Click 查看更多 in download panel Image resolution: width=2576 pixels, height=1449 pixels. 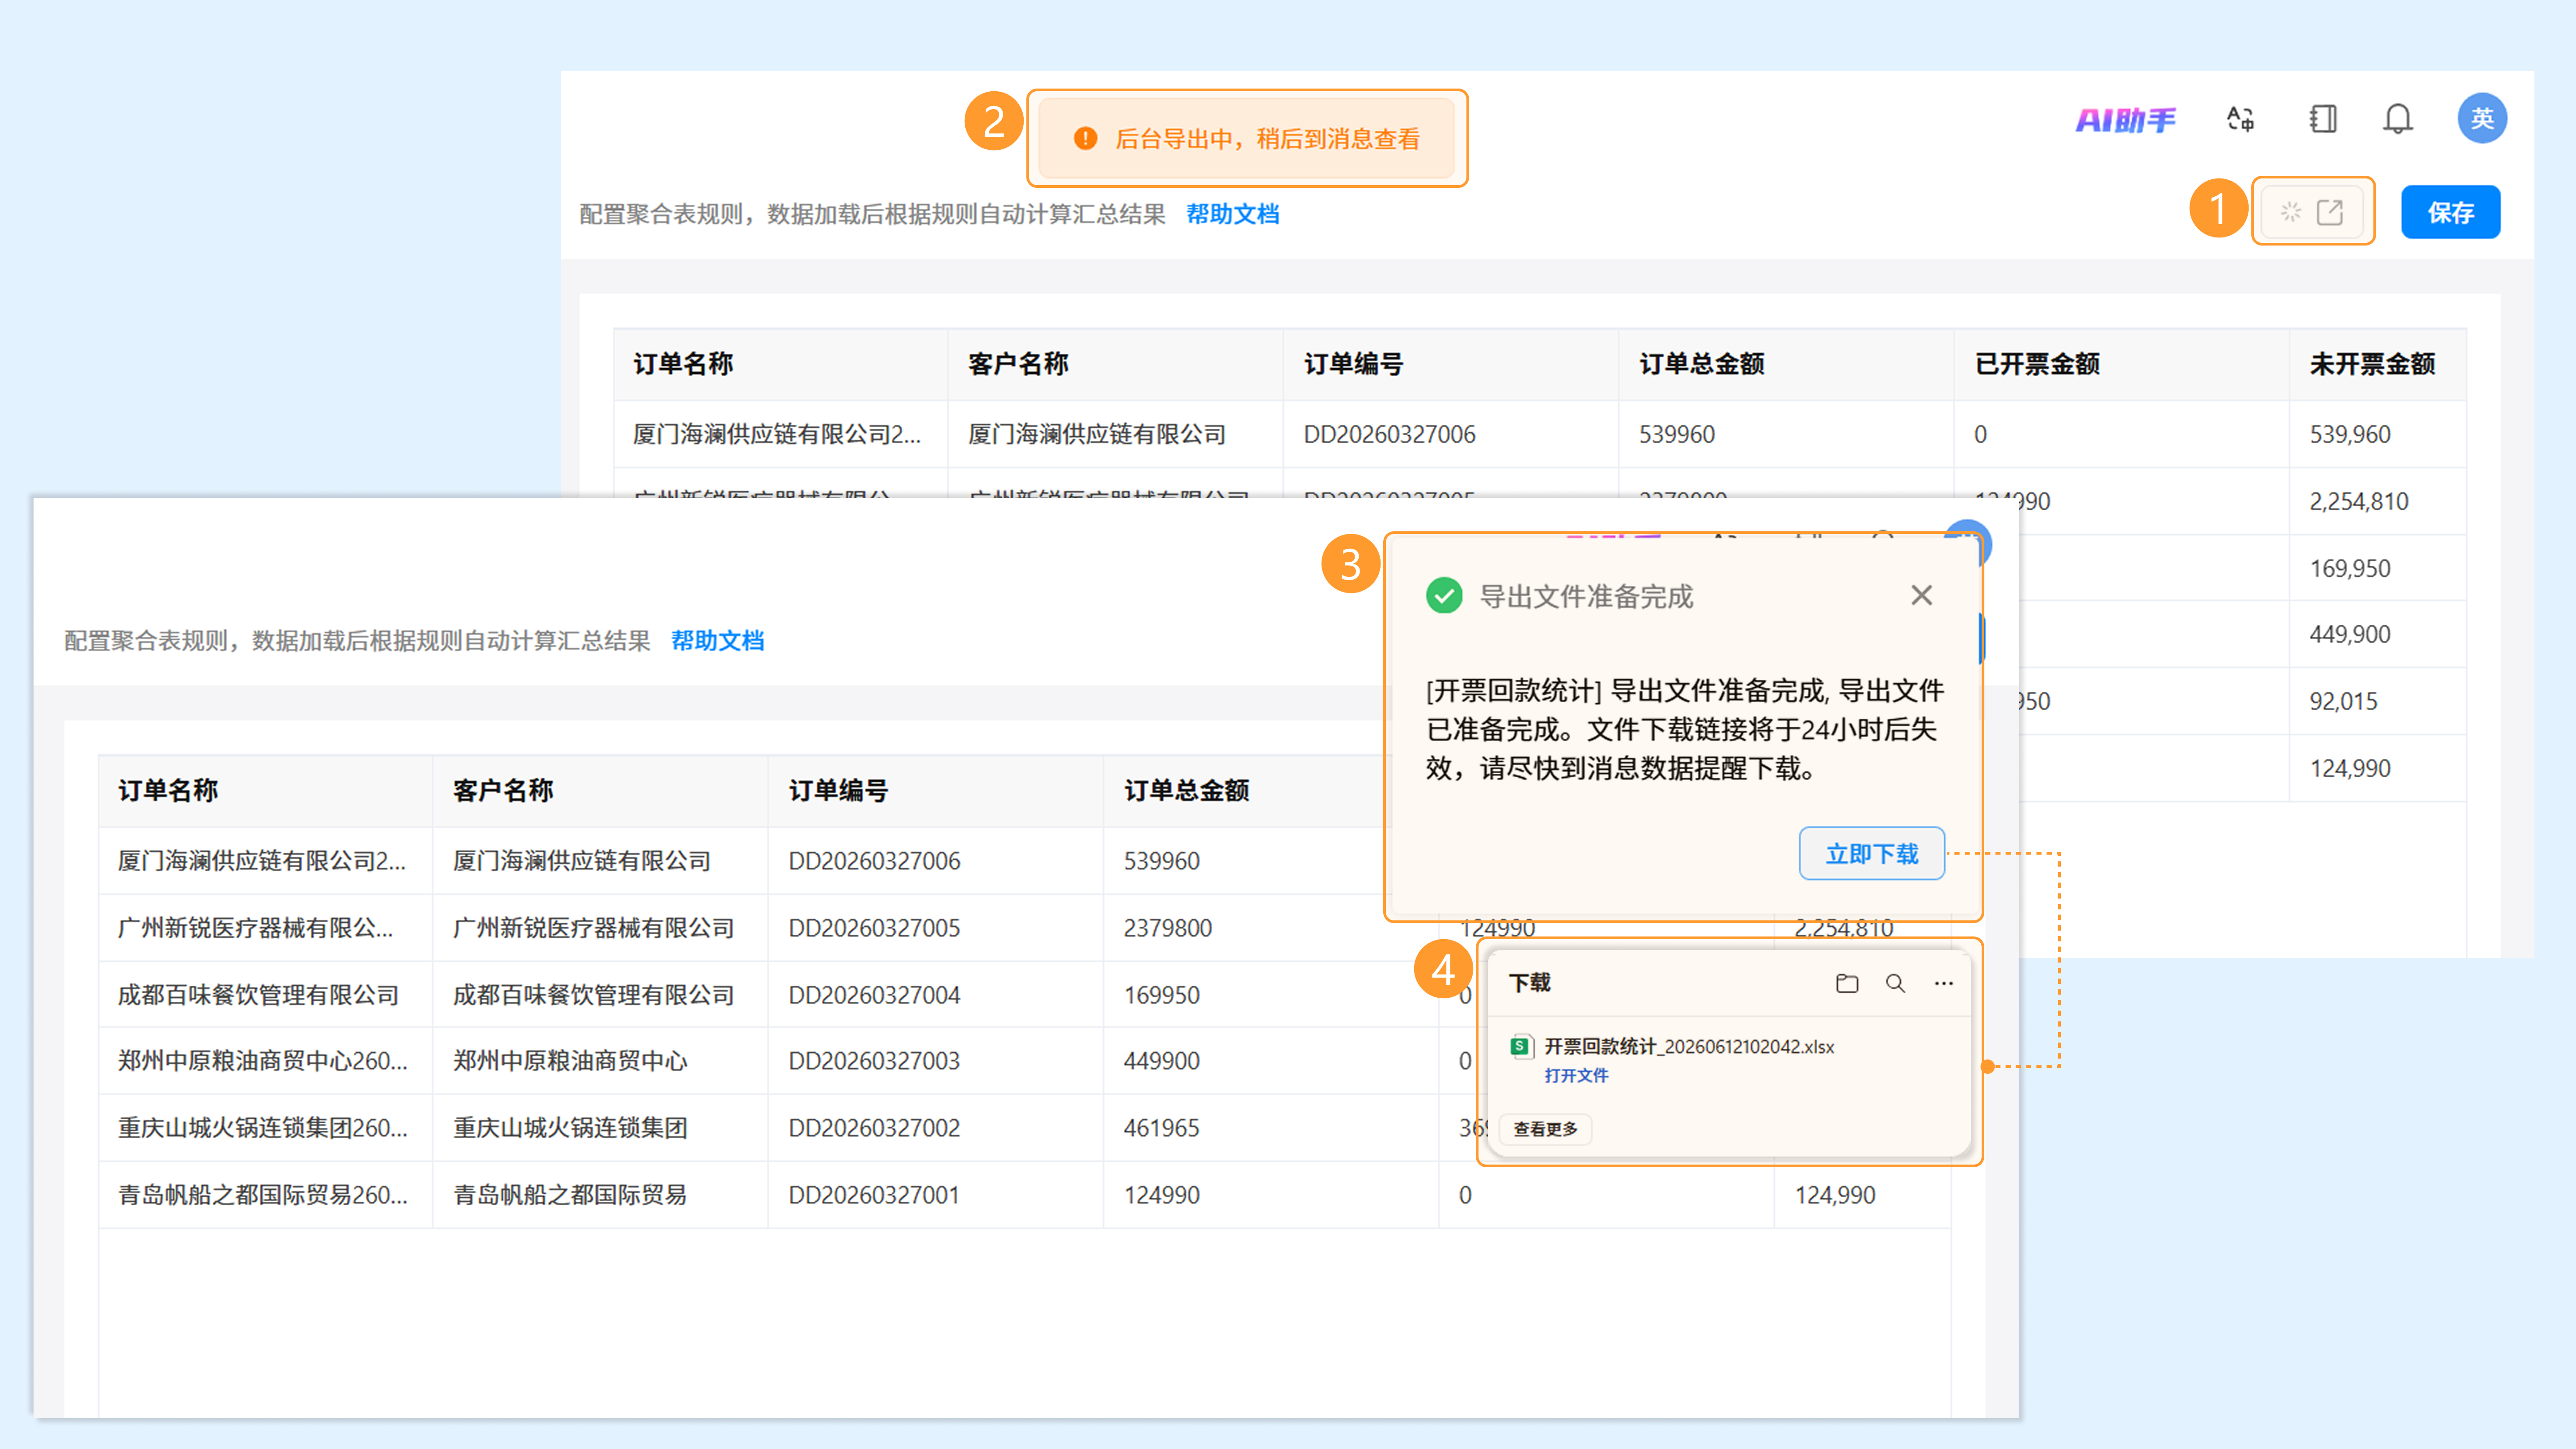(x=1545, y=1128)
